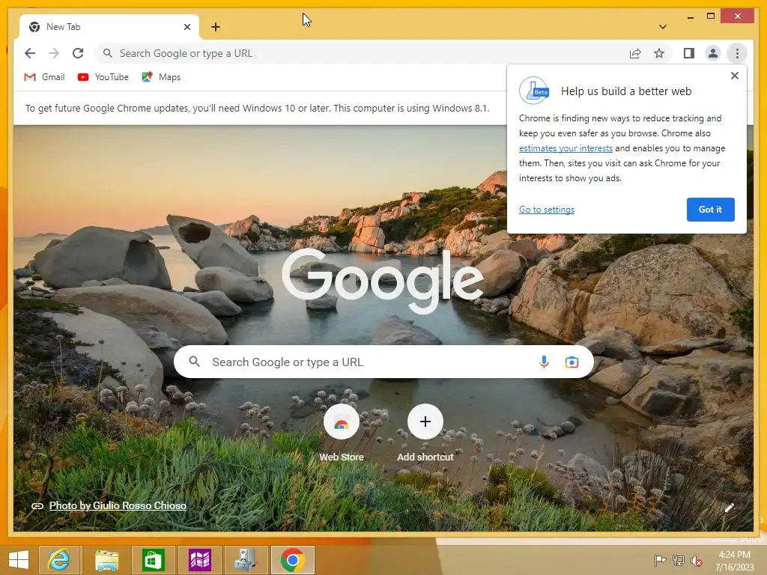
Task: Search by image with camera icon
Action: click(572, 362)
